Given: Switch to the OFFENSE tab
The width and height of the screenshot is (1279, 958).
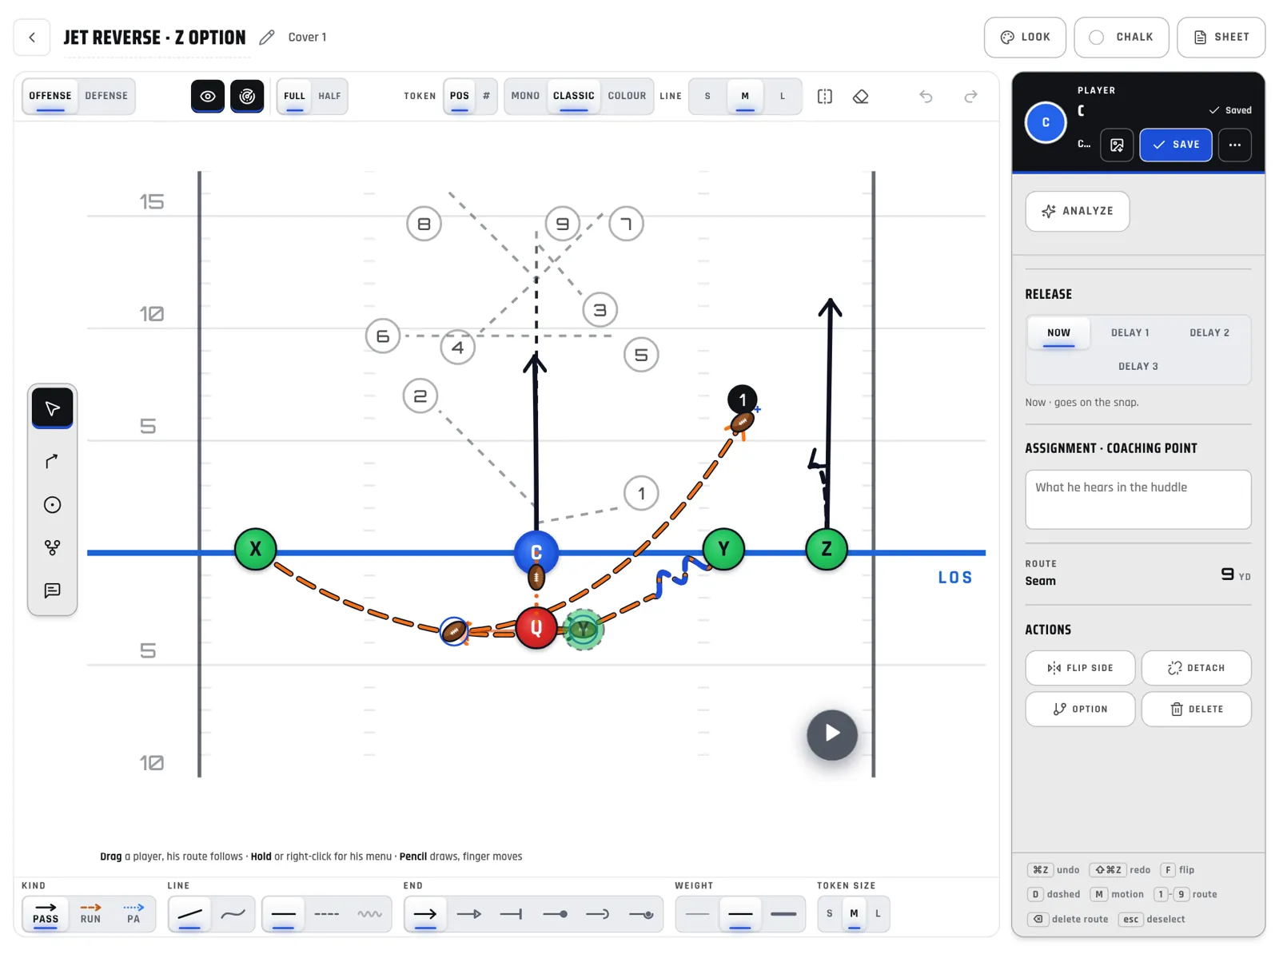Looking at the screenshot, I should [x=50, y=96].
